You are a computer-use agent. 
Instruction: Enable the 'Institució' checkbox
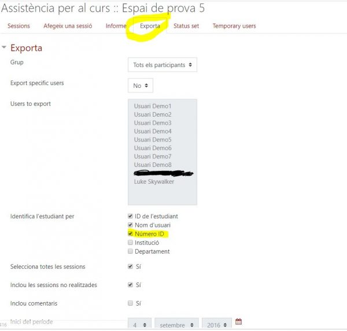point(130,243)
